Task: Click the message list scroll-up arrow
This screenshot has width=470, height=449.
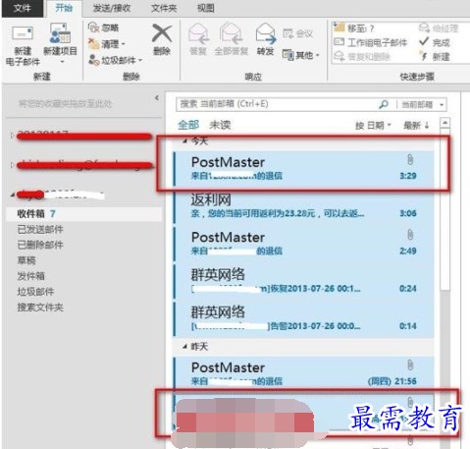Action: [x=444, y=123]
